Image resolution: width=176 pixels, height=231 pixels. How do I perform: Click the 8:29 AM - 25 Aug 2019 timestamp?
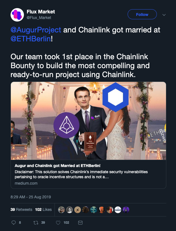click(x=31, y=197)
